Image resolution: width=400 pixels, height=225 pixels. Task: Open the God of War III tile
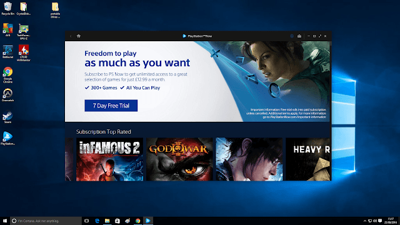coord(179,159)
